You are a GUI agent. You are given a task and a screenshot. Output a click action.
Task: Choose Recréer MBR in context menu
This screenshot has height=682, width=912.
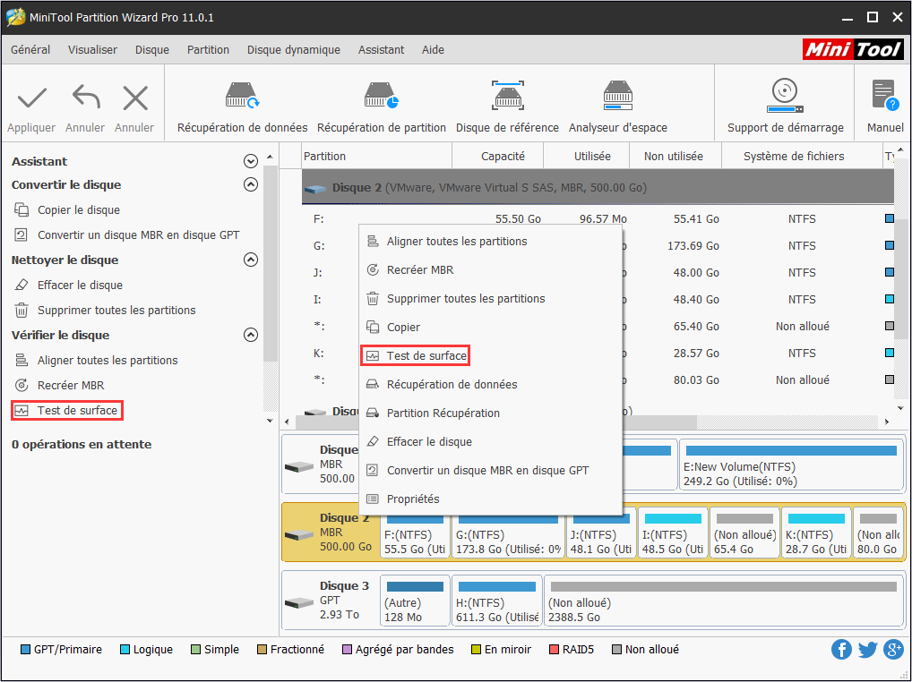tap(490, 270)
